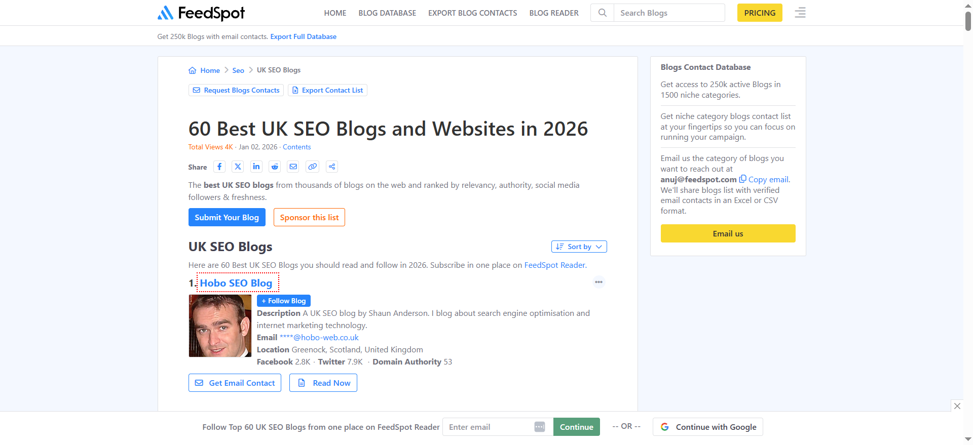Click the scrollbar down arrow

click(968, 439)
